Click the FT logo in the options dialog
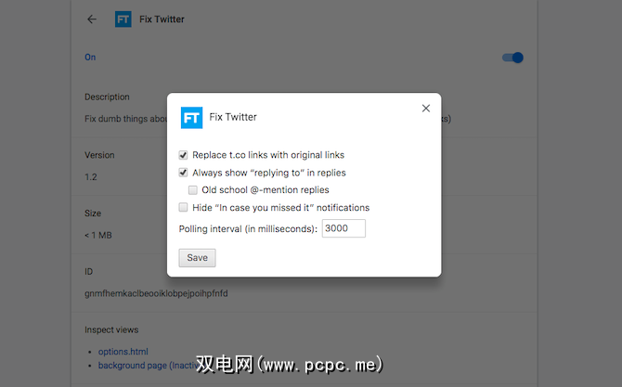 coord(191,117)
